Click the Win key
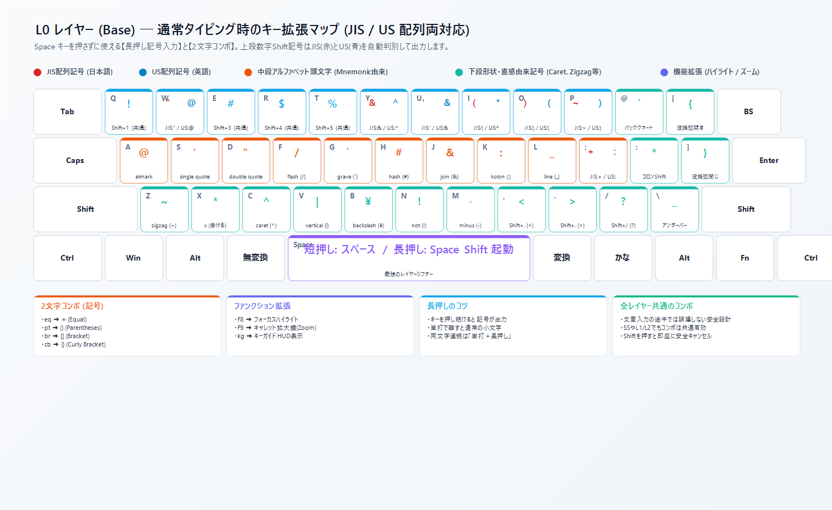832x510 pixels. click(x=134, y=258)
